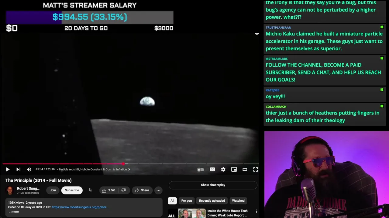The width and height of the screenshot is (389, 218).
Task: Click the Join button
Action: point(53,190)
